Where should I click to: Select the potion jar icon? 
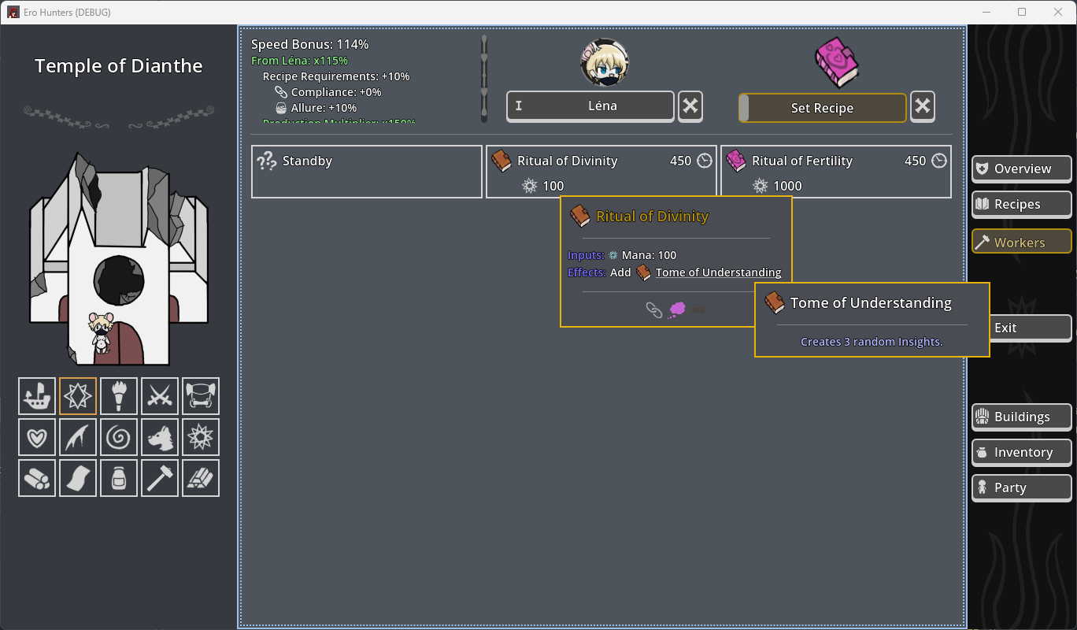pyautogui.click(x=119, y=478)
